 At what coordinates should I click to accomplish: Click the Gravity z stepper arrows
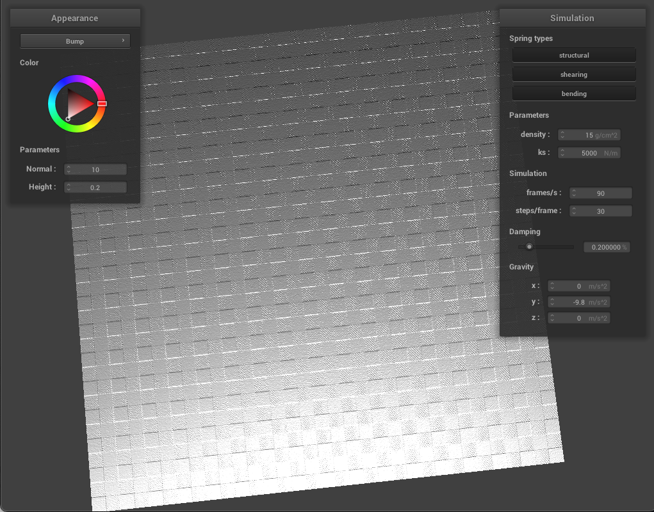click(x=552, y=318)
